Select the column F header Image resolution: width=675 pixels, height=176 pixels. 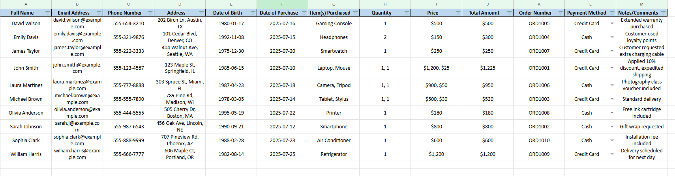[x=282, y=4]
